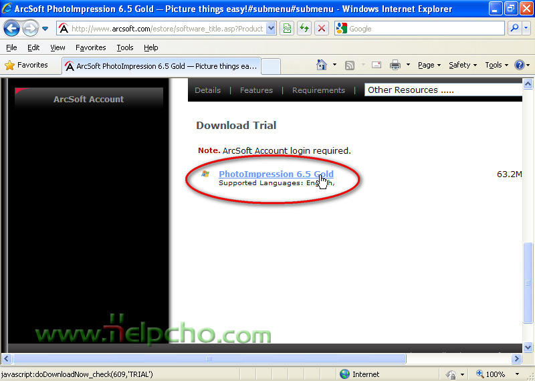Viewport: 535px width, 381px height.
Task: Click the 63.2M file size text
Action: [509, 174]
